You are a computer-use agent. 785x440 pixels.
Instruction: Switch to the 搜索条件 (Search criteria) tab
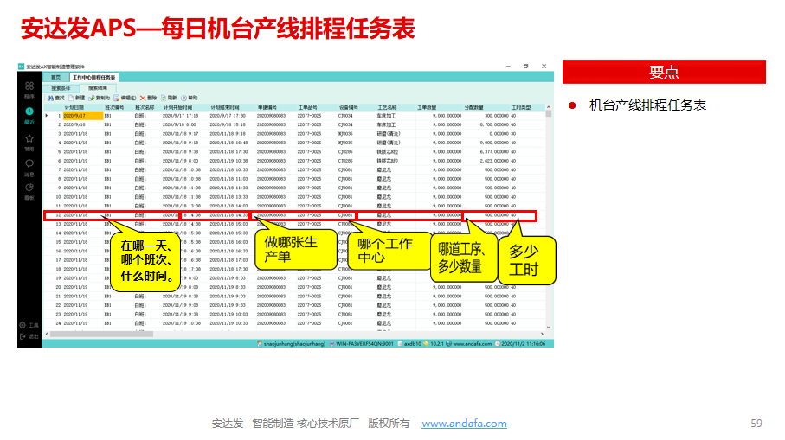point(62,88)
